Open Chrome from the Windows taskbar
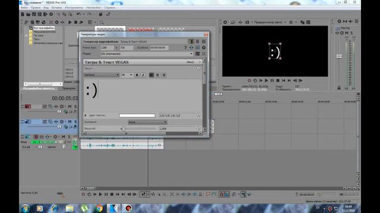Image resolution: width=380 pixels, height=213 pixels. click(x=99, y=208)
